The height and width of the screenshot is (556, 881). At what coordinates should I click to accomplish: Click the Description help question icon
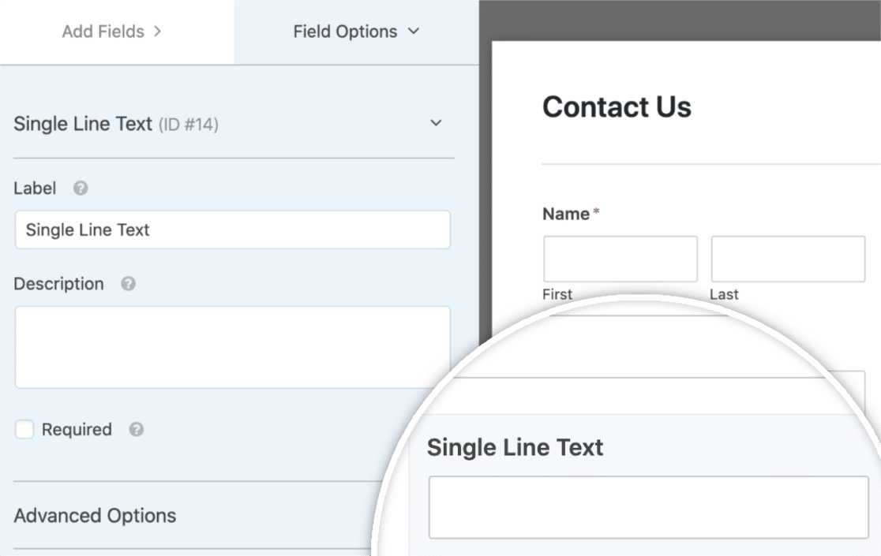(x=128, y=283)
